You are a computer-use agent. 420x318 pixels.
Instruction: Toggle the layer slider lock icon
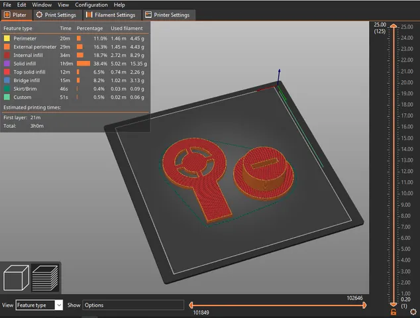point(394,312)
